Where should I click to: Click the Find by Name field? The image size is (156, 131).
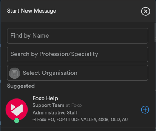click(x=78, y=36)
